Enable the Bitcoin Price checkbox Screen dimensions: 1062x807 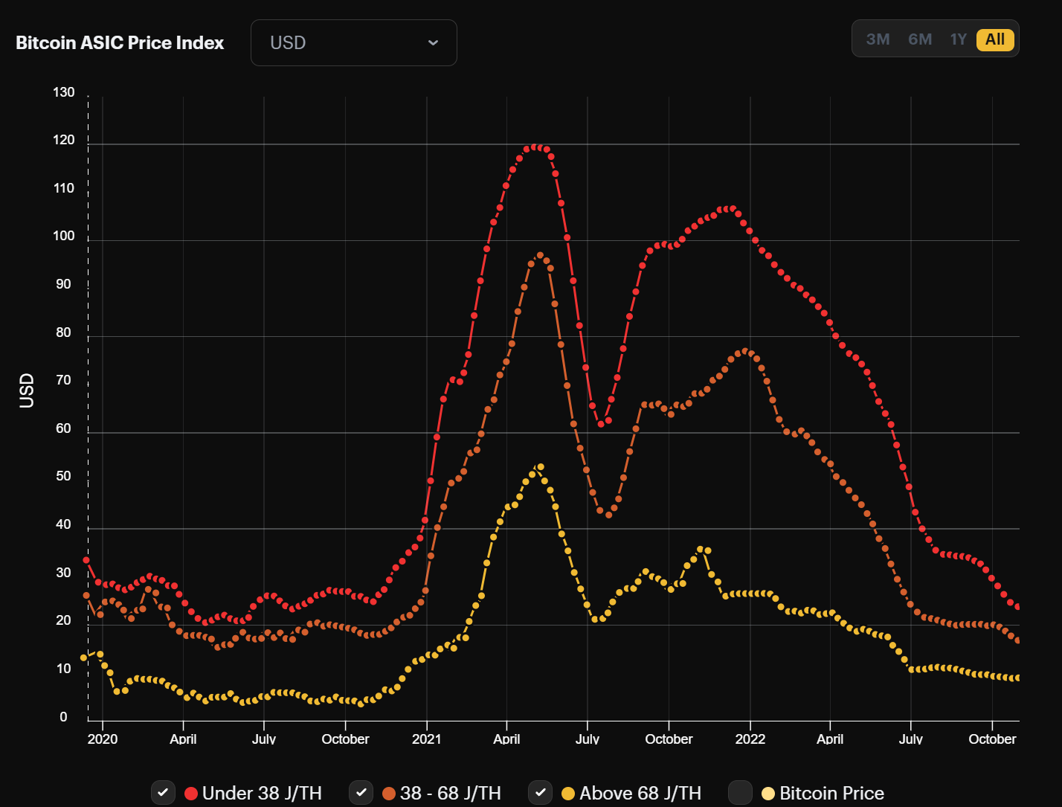point(740,793)
